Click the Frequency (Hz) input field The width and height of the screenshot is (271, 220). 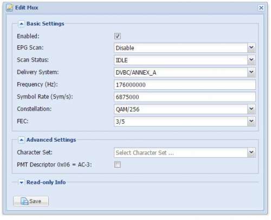(x=185, y=84)
